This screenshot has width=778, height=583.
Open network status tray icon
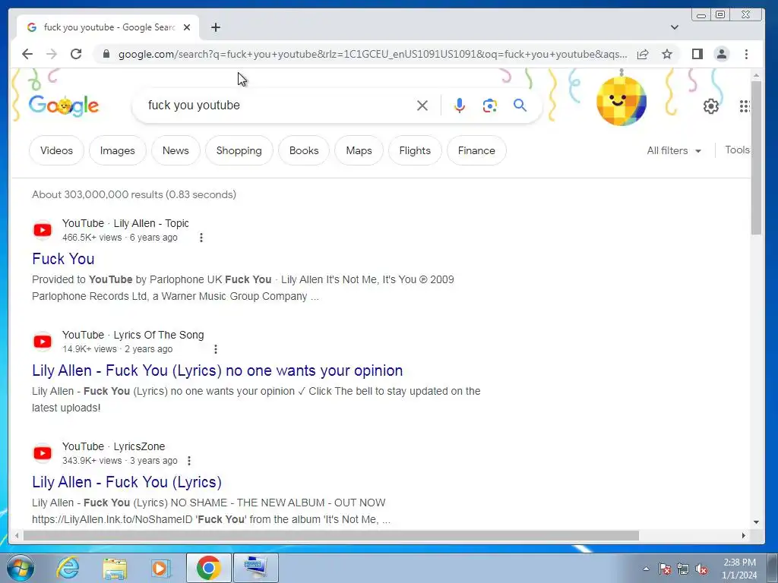[683, 569]
